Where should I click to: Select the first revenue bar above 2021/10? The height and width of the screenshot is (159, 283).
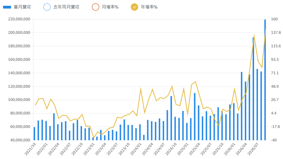click(34, 134)
